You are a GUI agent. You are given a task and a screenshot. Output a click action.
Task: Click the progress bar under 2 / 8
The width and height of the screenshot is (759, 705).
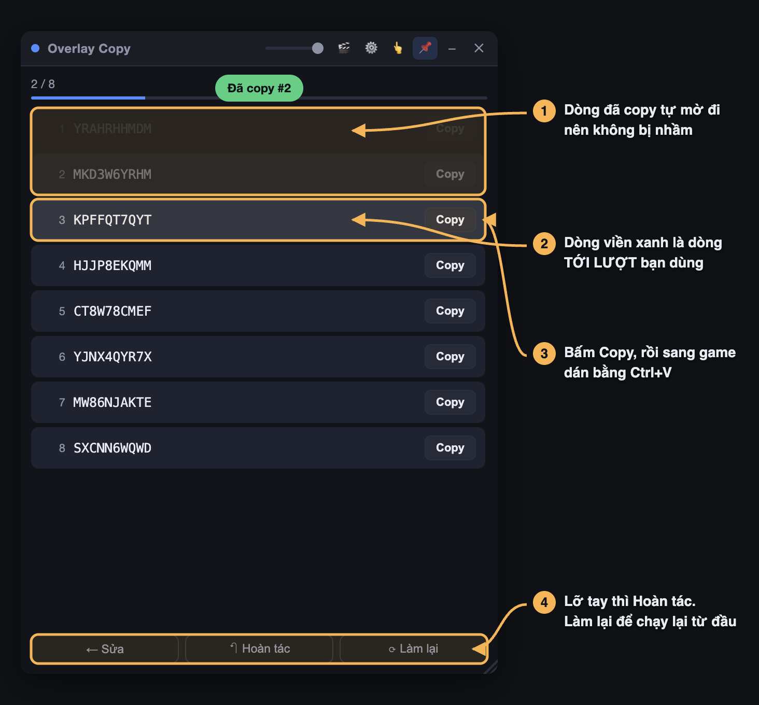point(259,97)
